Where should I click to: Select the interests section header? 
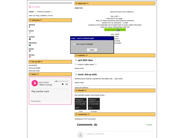point(50,20)
